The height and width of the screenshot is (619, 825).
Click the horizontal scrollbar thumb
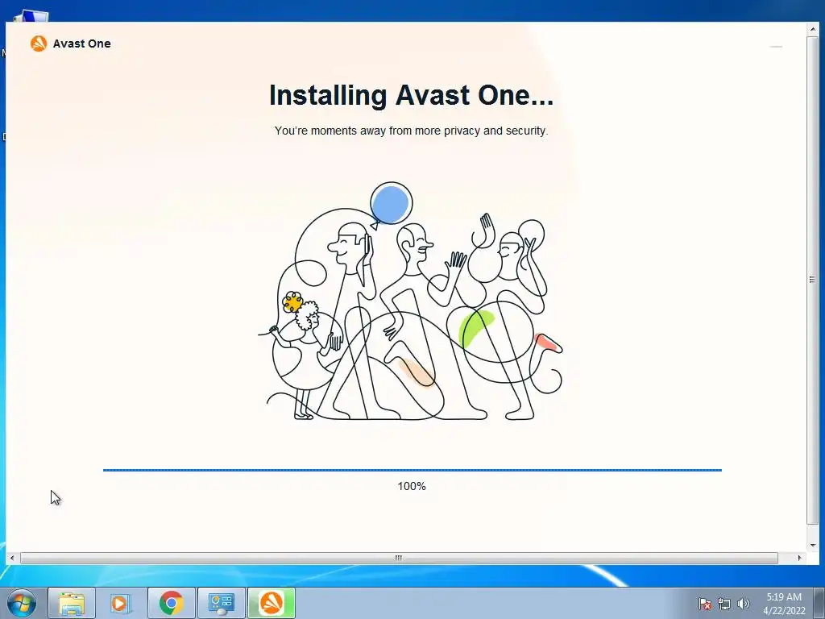click(399, 558)
